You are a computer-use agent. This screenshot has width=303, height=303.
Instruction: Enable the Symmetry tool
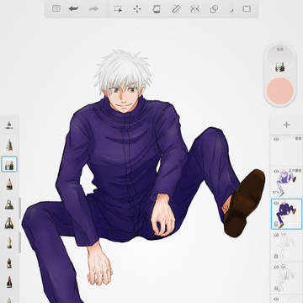[194, 9]
